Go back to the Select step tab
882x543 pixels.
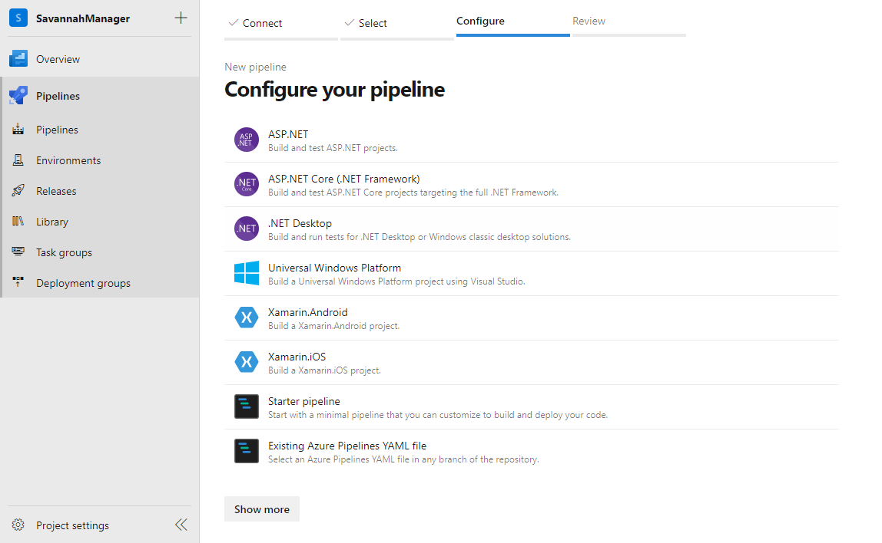click(396, 24)
